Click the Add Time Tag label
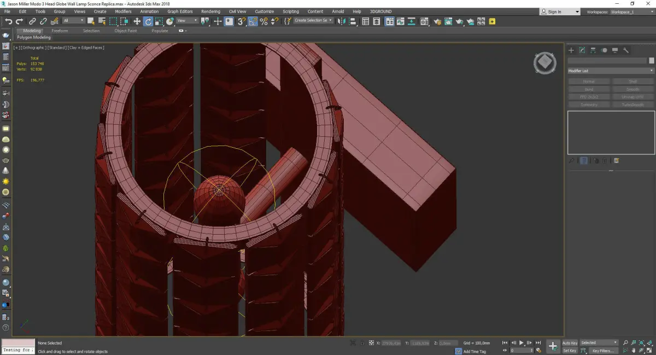The height and width of the screenshot is (355, 656). pyautogui.click(x=475, y=351)
